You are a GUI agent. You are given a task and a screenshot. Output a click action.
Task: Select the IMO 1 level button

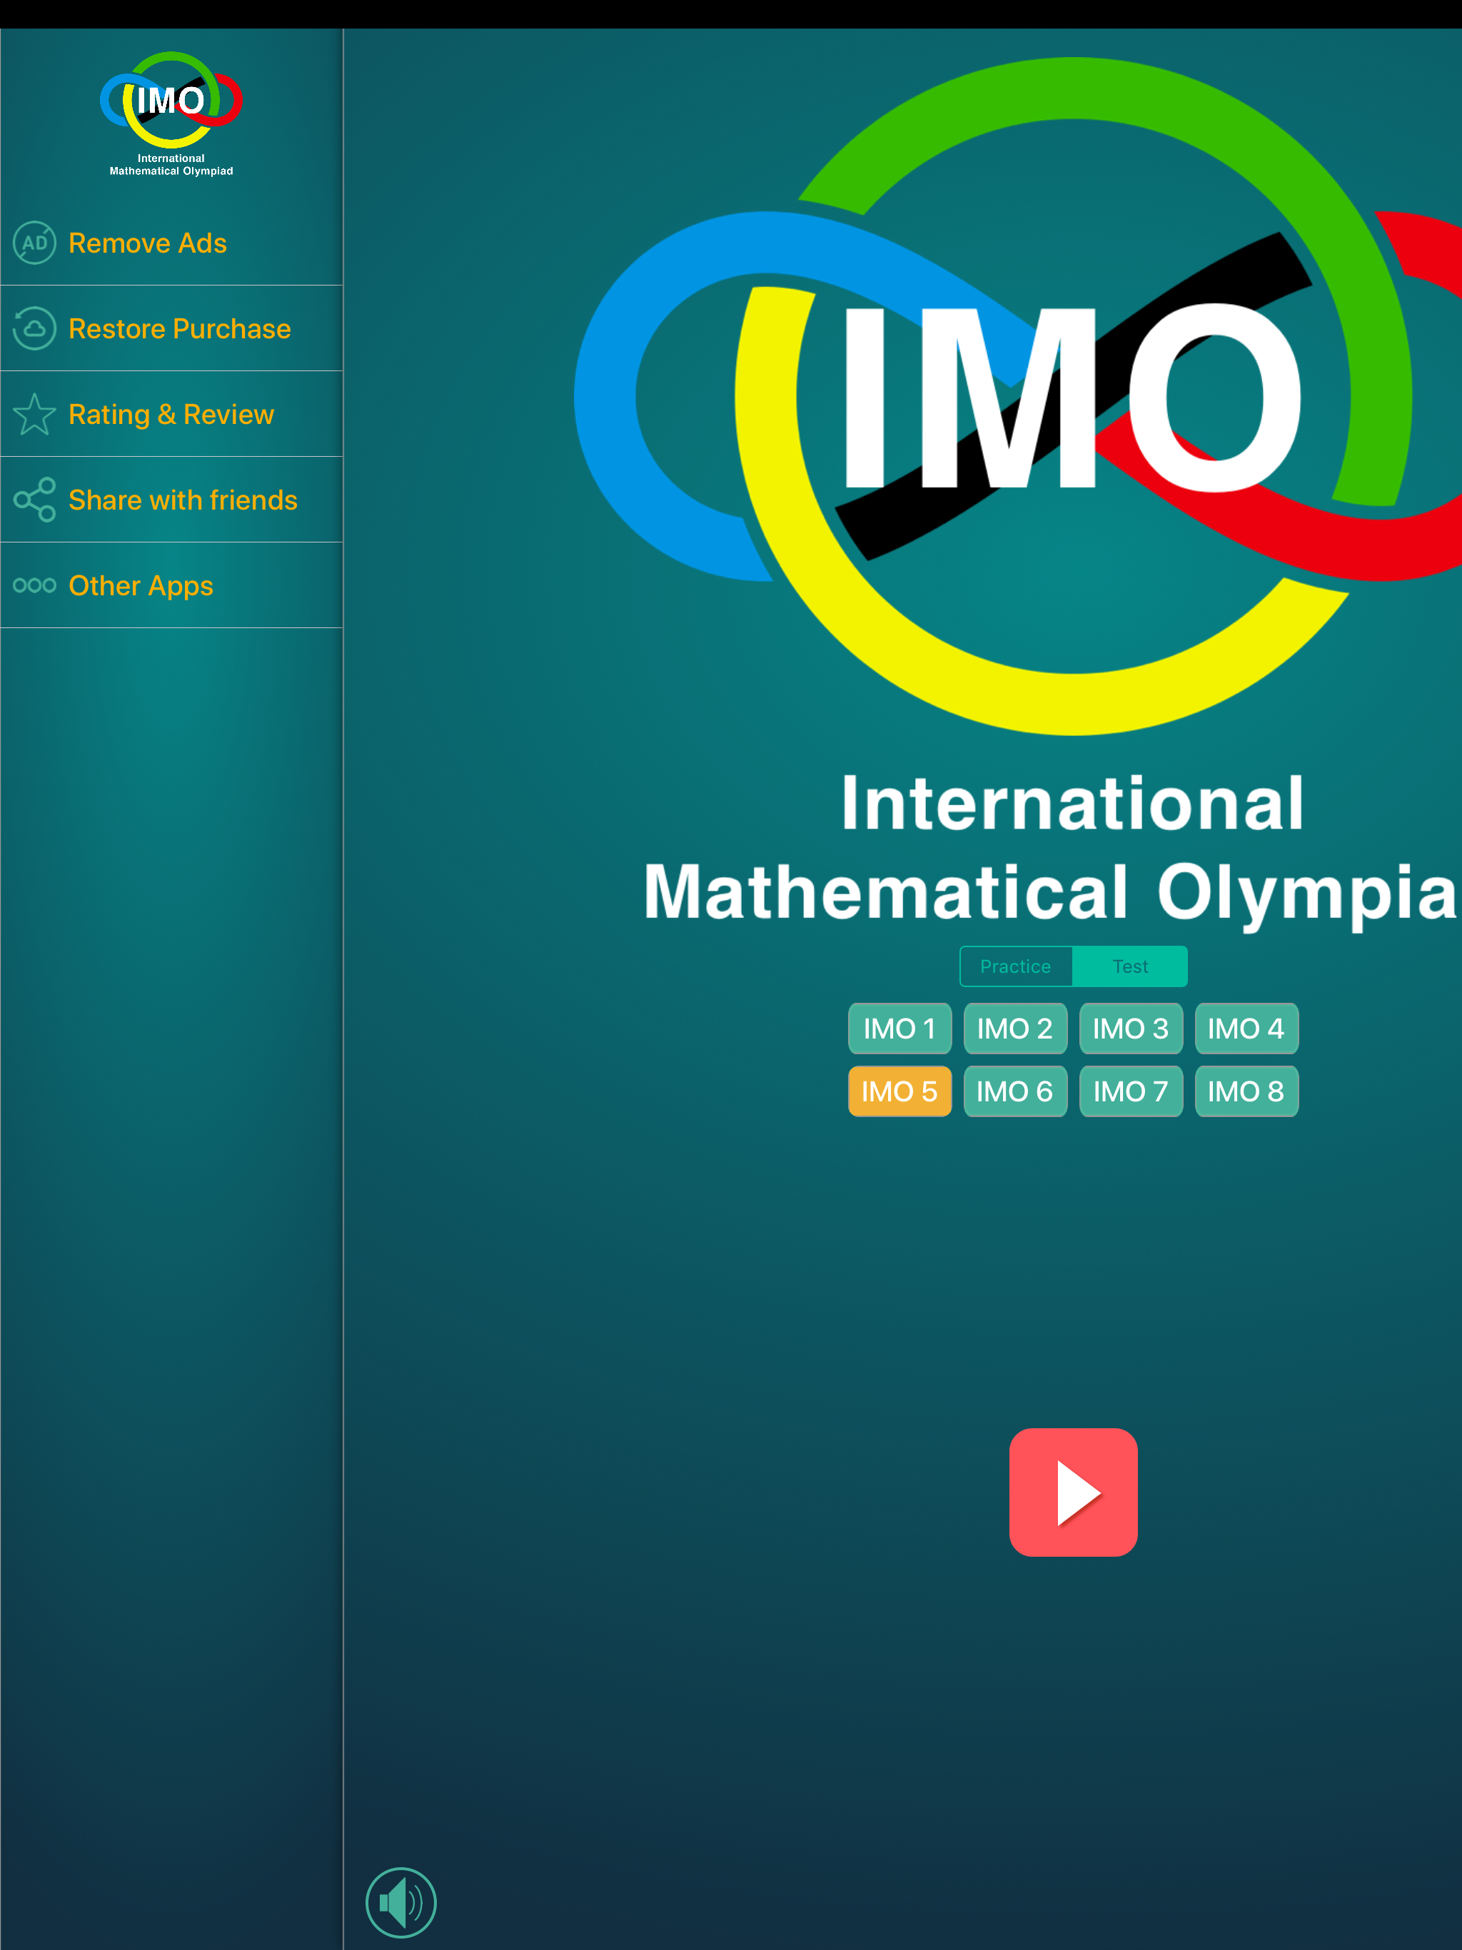point(899,1028)
